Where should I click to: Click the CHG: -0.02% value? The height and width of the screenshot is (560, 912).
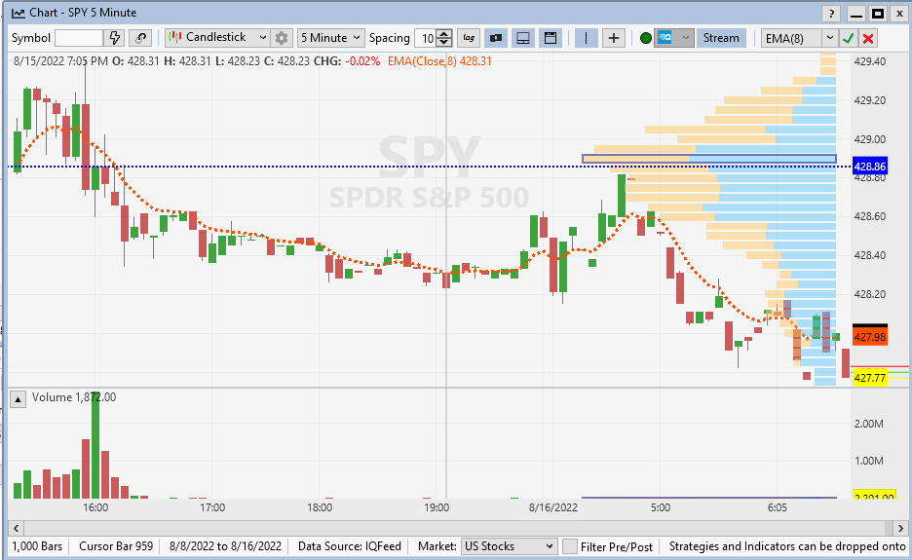click(x=347, y=61)
